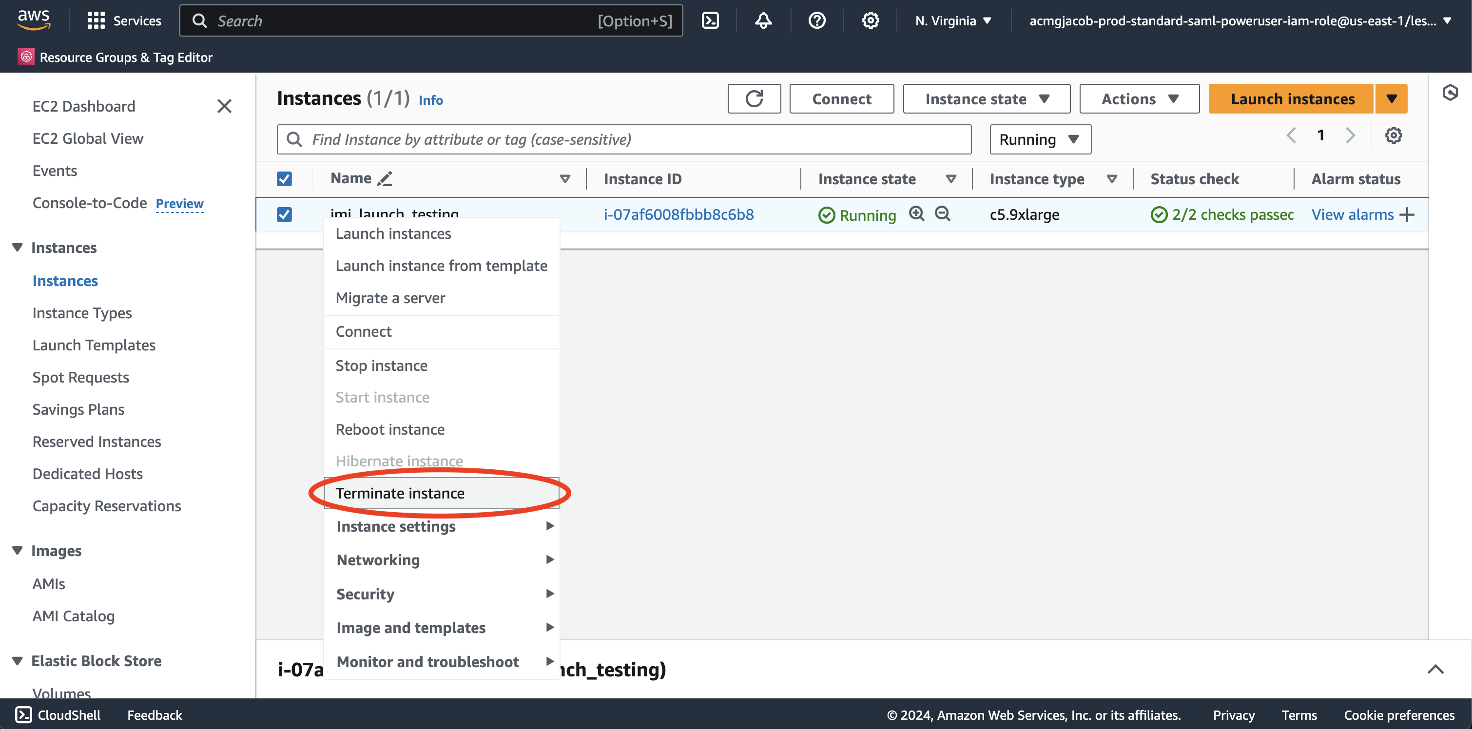Open the Services grid menu
The image size is (1472, 729).
(124, 20)
